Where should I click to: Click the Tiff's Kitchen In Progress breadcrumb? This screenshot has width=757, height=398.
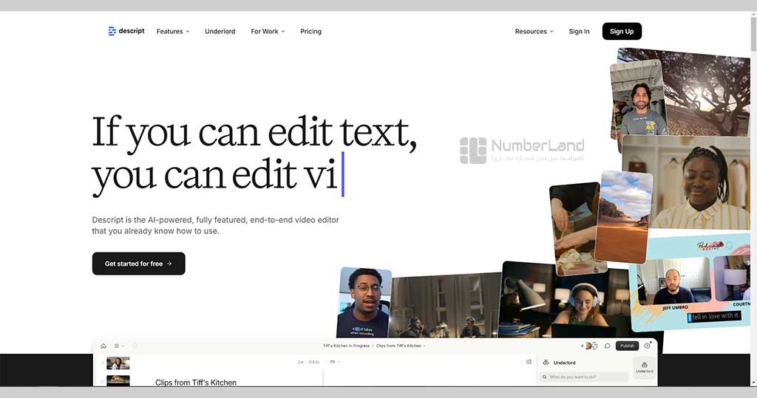point(346,346)
